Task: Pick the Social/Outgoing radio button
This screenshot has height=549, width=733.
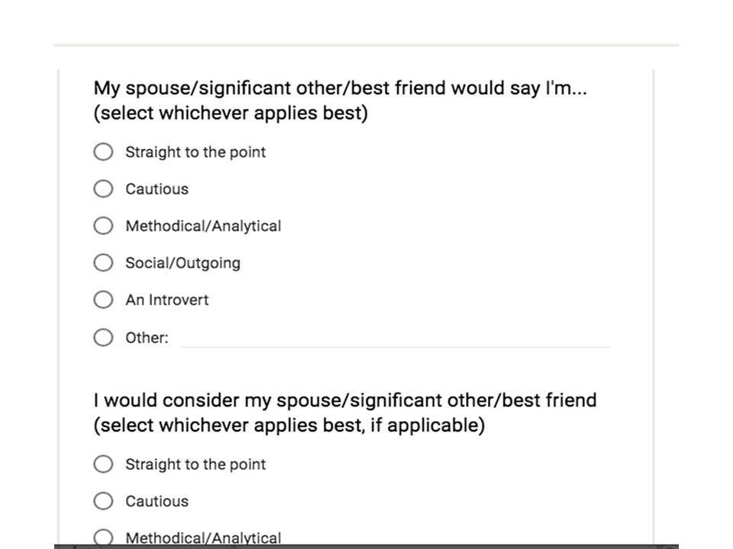Action: click(103, 262)
